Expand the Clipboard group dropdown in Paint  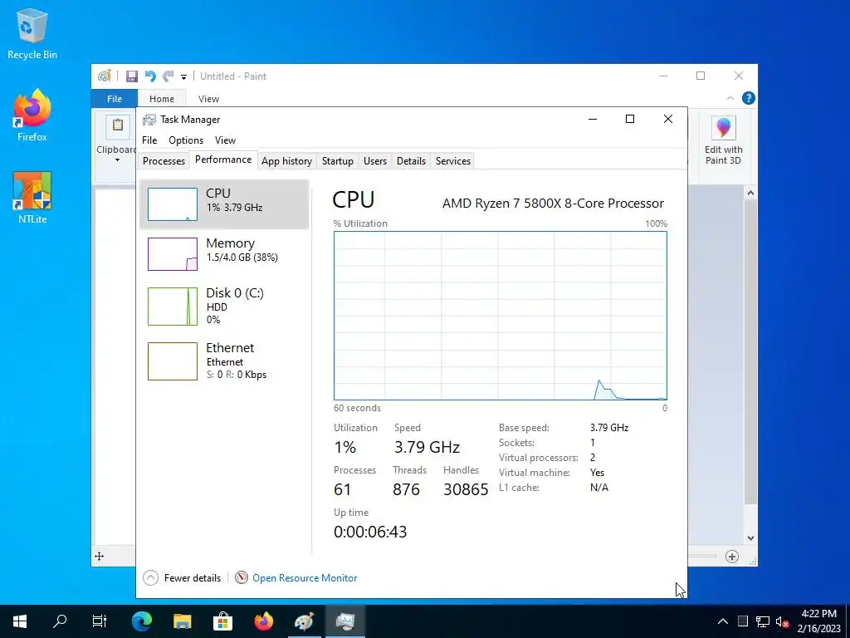point(117,160)
